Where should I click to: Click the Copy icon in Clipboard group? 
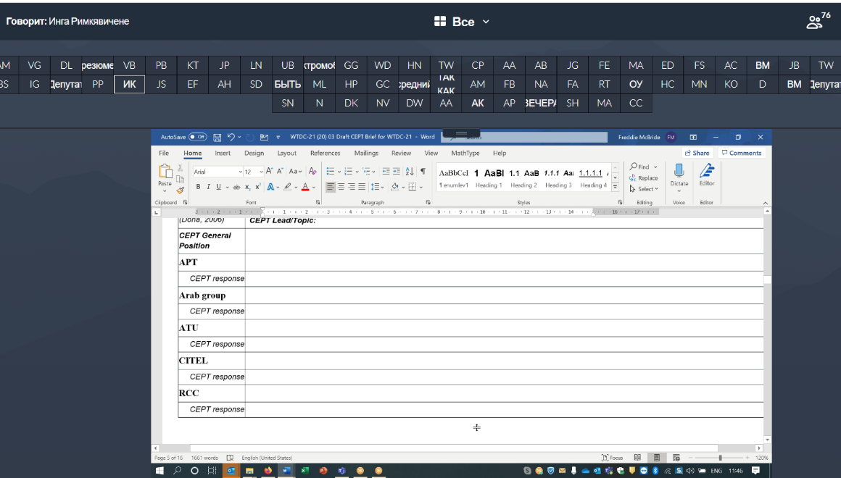click(181, 179)
